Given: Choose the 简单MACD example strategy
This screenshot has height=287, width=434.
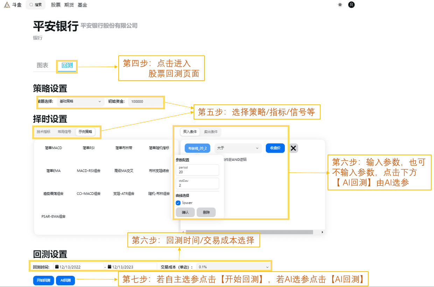Looking at the screenshot, I should tap(54, 148).
